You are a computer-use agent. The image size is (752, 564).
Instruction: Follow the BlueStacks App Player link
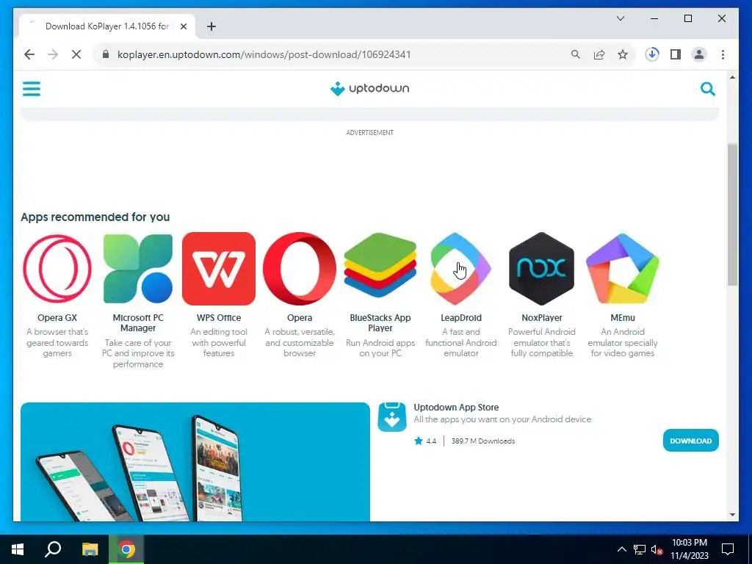click(380, 323)
